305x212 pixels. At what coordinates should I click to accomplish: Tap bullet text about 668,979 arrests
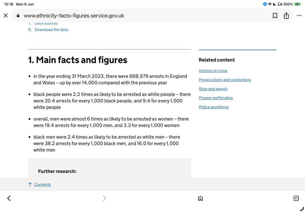pos(110,79)
